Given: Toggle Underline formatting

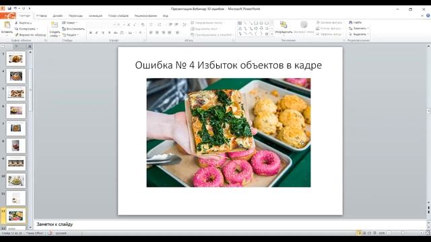Looking at the screenshot, I should coord(103,33).
